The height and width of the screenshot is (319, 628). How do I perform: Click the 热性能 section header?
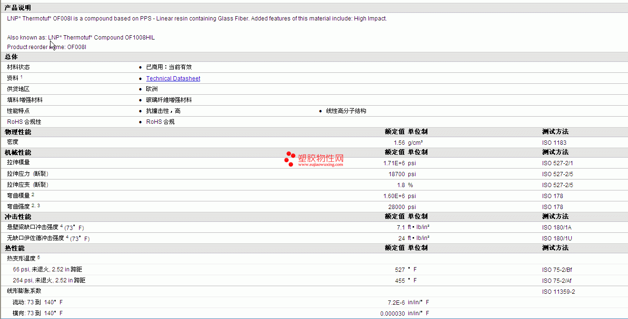[14, 248]
